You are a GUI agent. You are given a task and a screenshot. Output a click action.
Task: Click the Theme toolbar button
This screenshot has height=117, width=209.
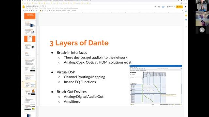coord(69,11)
